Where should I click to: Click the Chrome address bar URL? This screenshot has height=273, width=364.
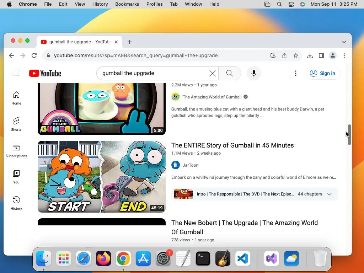[x=136, y=55]
